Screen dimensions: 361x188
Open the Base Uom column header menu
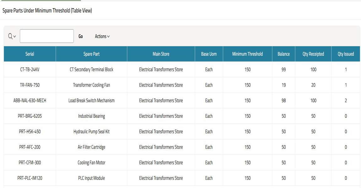tap(209, 54)
